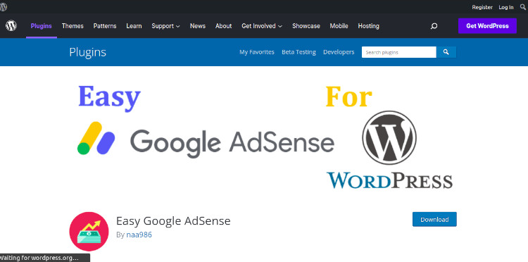Click the Register link in the top bar

pyautogui.click(x=482, y=7)
